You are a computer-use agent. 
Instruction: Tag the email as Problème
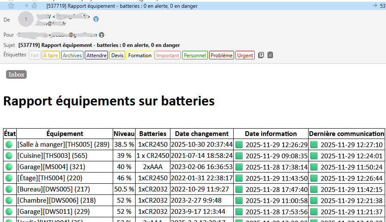222,55
